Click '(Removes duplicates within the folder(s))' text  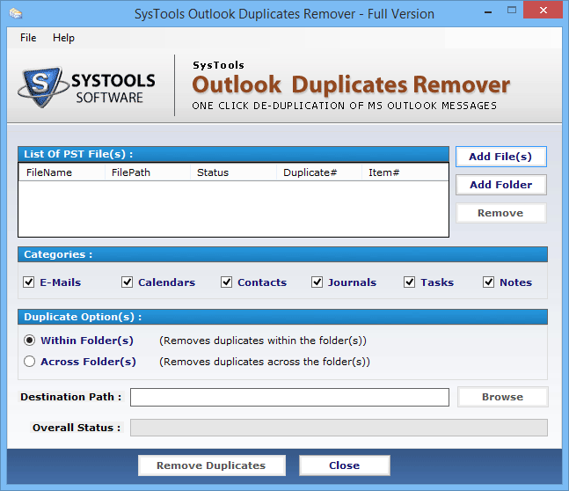(263, 341)
